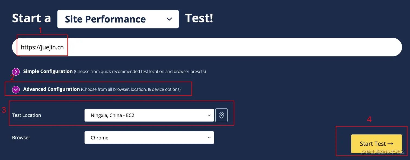
Task: Collapse the Advanced Configuration section label
Action: pos(52,89)
